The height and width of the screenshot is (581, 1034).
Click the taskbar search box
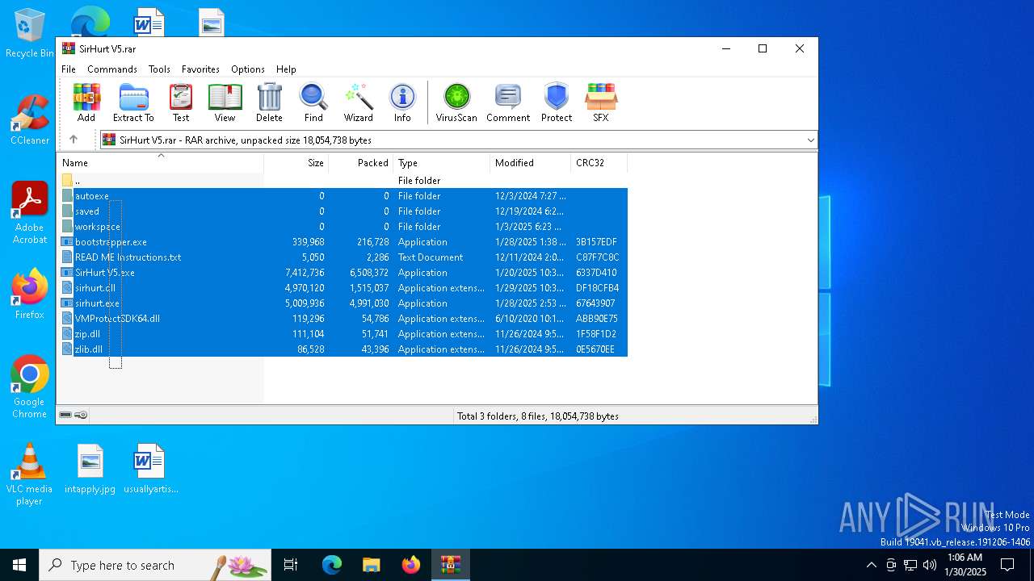(x=155, y=565)
